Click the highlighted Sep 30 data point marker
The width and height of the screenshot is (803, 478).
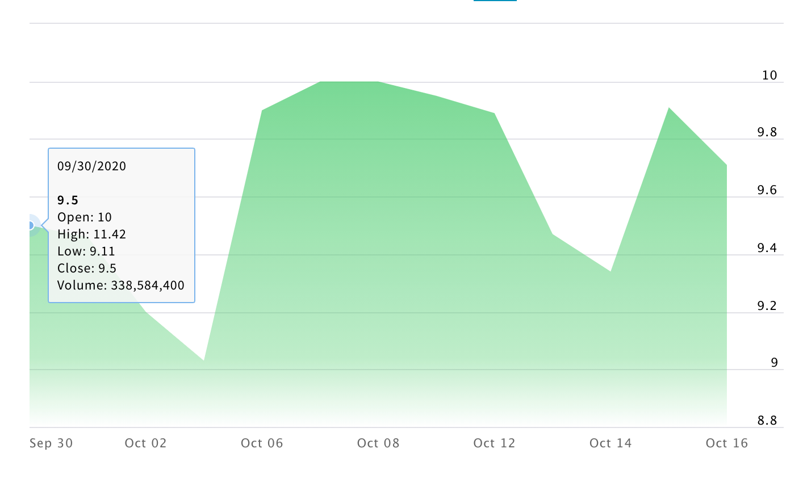pyautogui.click(x=31, y=225)
